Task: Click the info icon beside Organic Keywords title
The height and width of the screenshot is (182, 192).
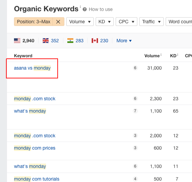Action: 80,7
